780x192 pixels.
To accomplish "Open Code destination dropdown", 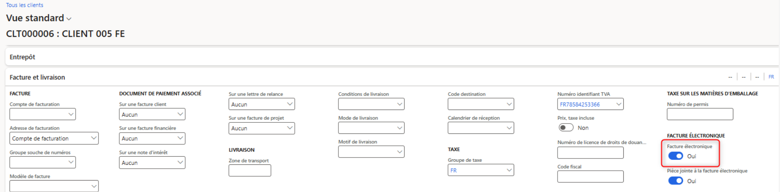I will [481, 104].
